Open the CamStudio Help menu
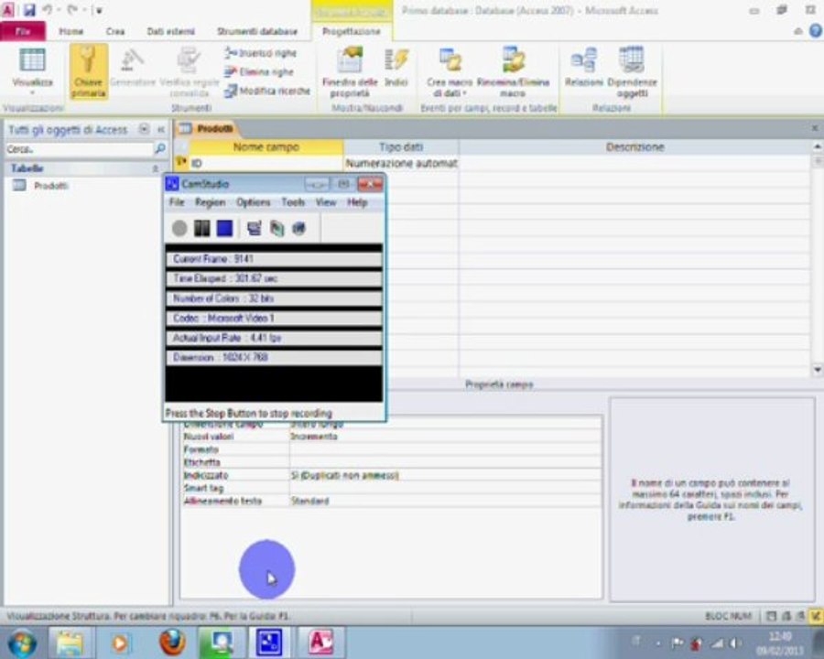 357,202
